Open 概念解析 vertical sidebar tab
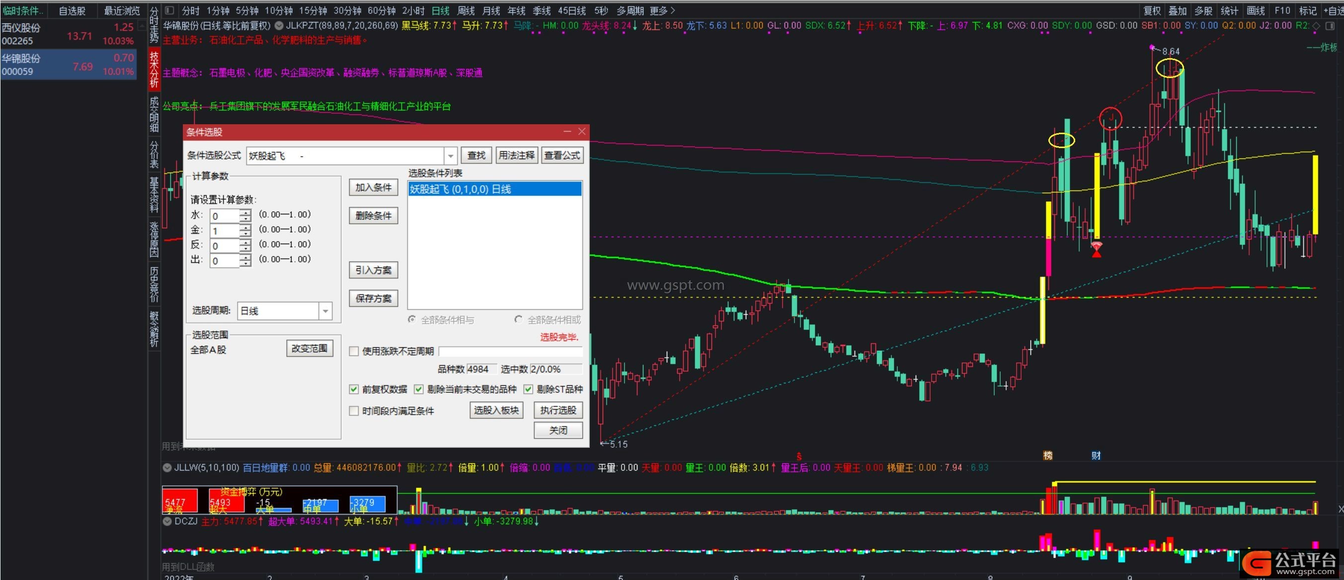Viewport: 1344px width, 580px height. point(154,329)
